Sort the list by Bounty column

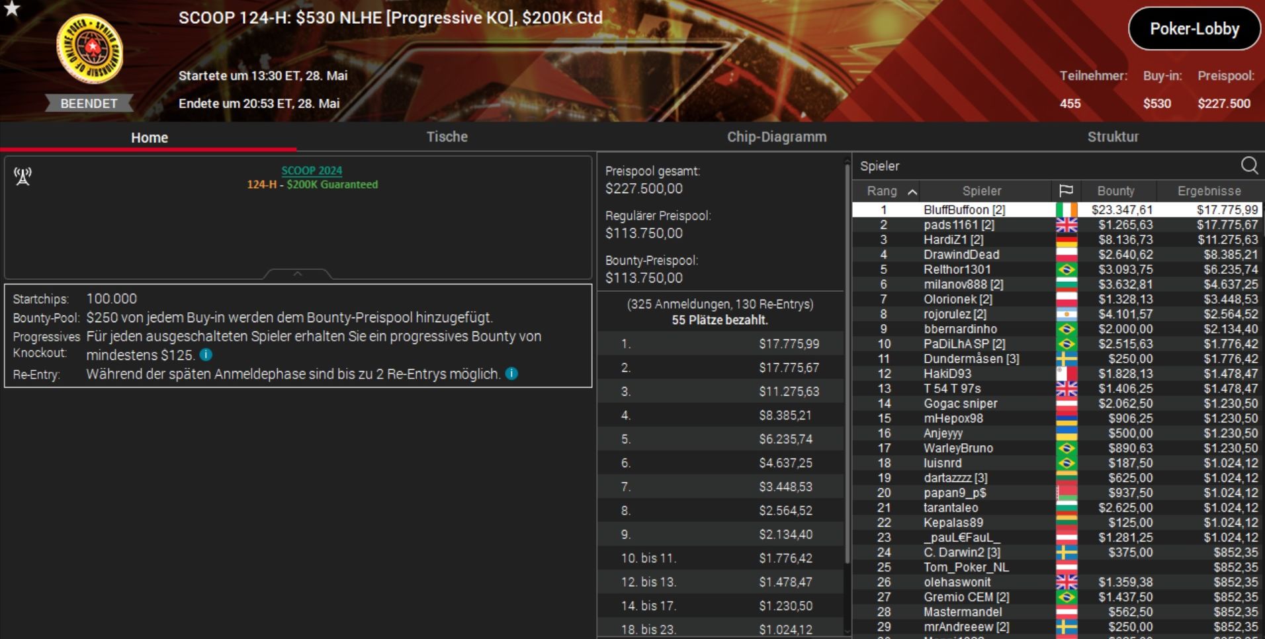pos(1116,191)
